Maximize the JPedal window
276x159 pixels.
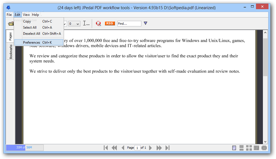pos(252,7)
